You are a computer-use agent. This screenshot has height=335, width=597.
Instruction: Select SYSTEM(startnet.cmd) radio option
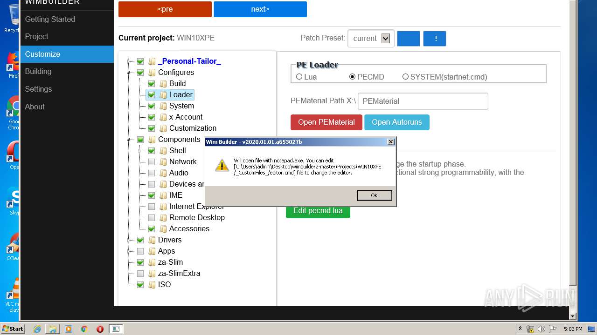[405, 77]
